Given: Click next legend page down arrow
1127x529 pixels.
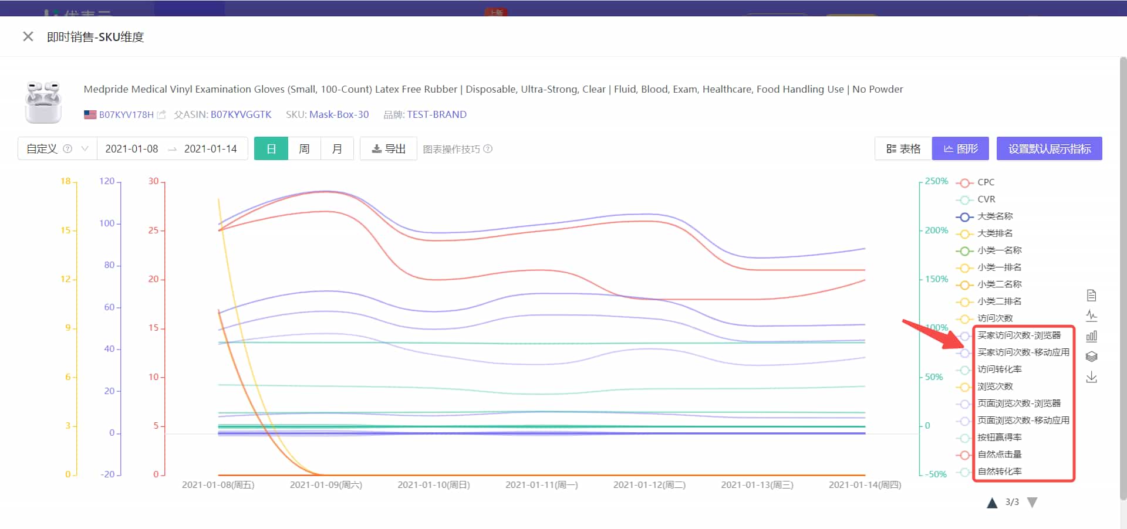Looking at the screenshot, I should pos(1032,503).
